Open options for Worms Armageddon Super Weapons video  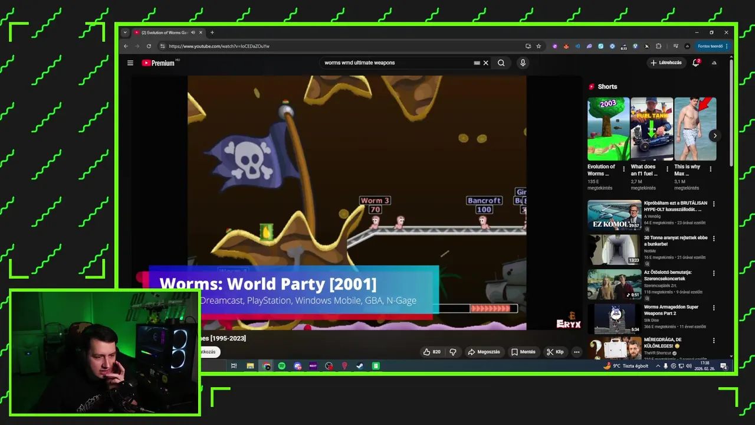714,308
